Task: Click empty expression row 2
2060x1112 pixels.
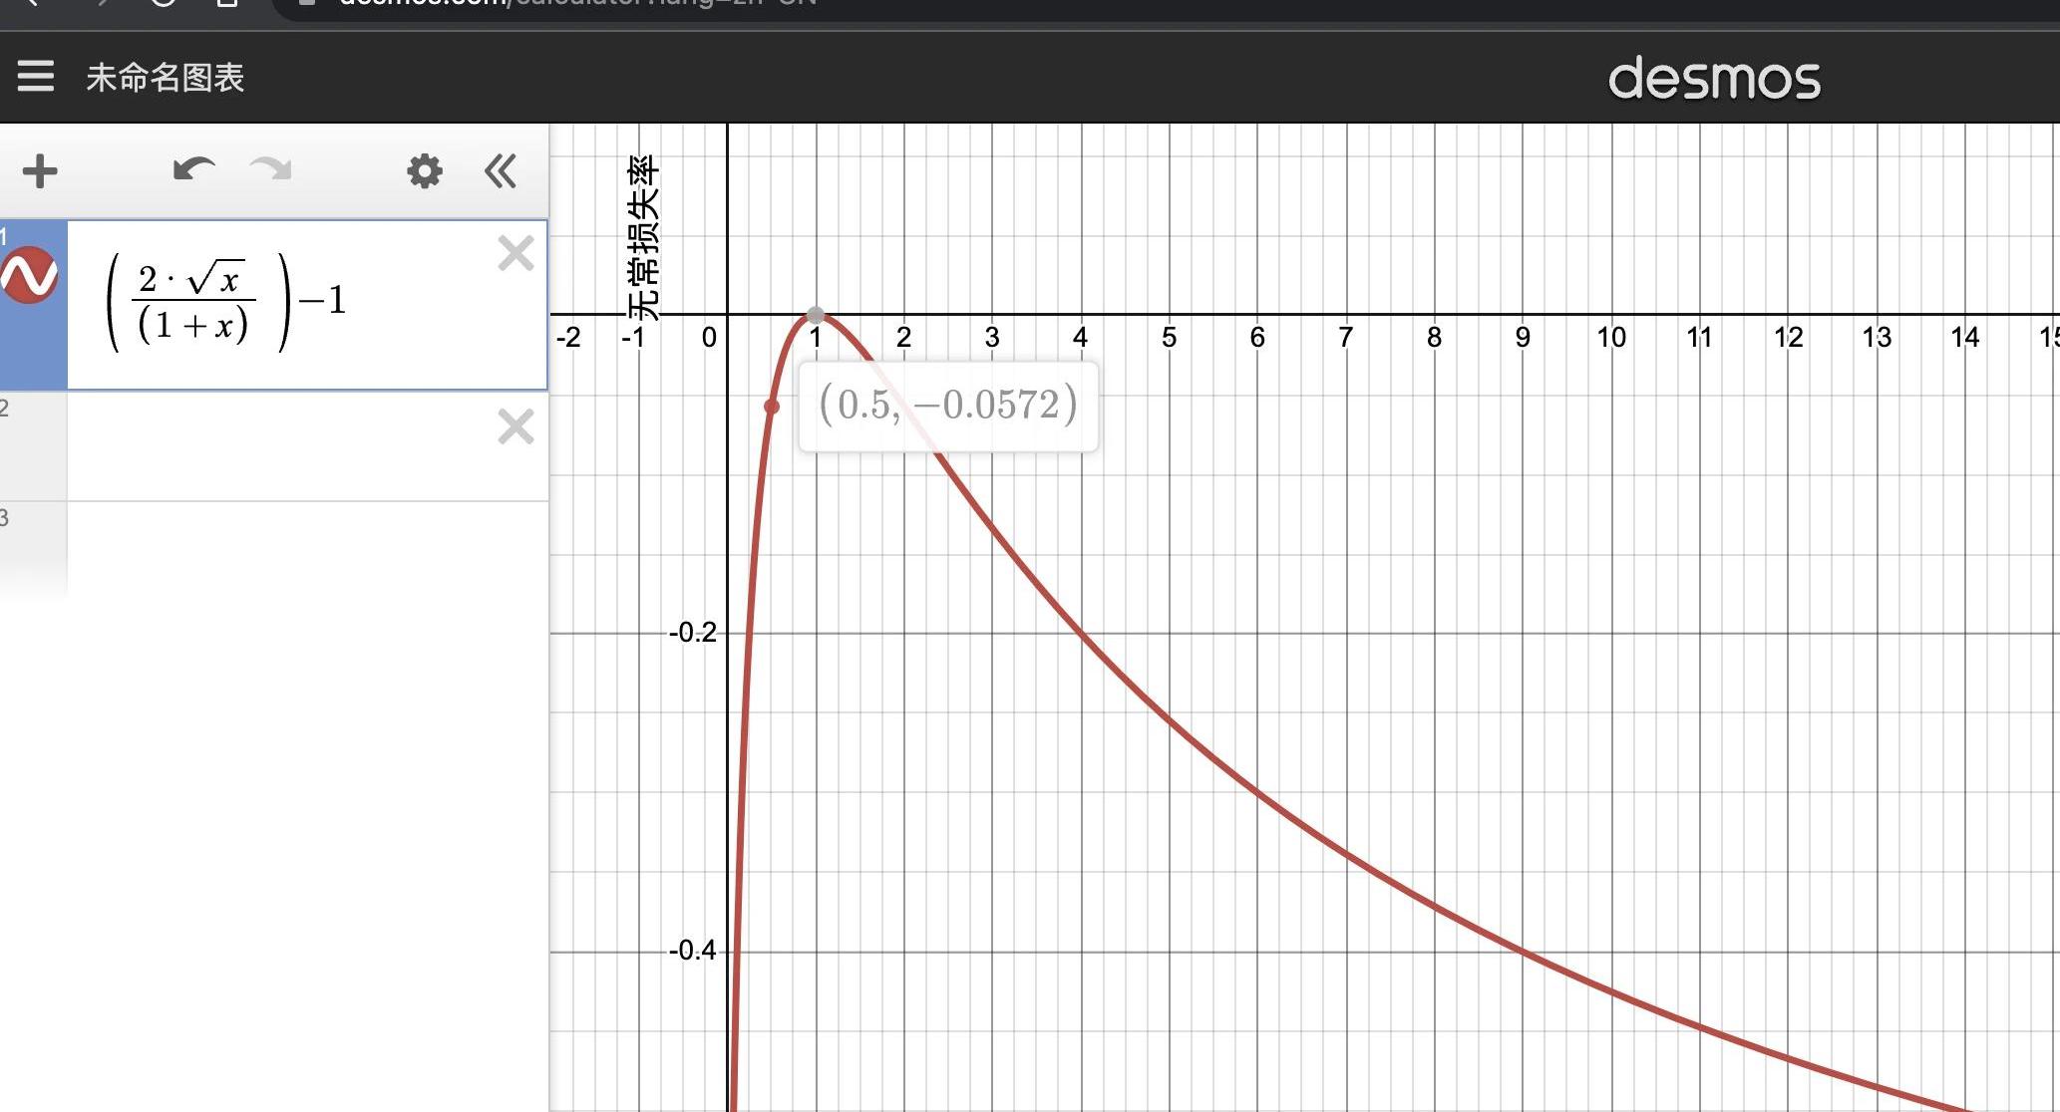Action: coord(279,445)
